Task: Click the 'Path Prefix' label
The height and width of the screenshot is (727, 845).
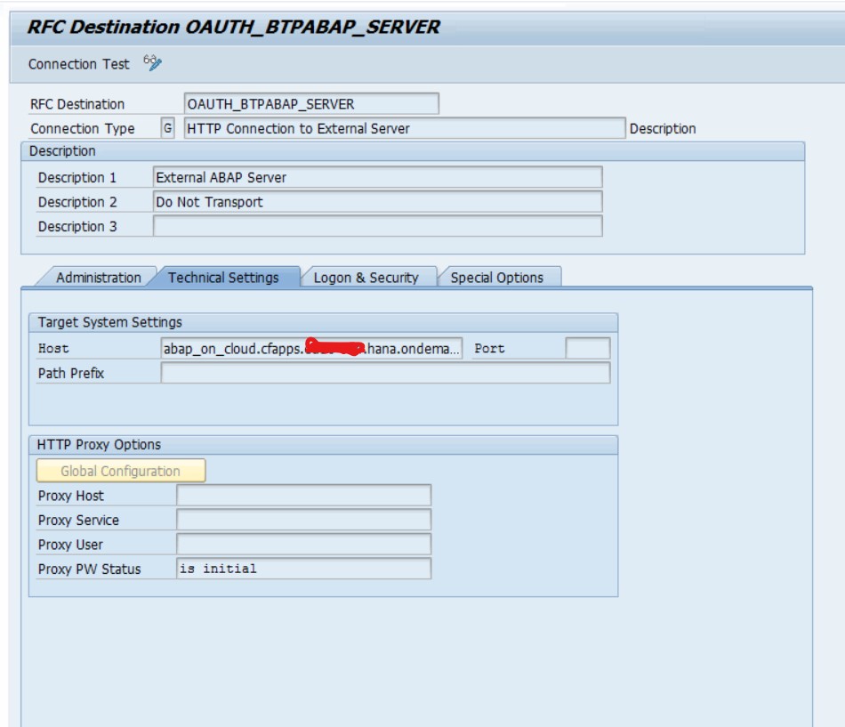Action: 70,373
